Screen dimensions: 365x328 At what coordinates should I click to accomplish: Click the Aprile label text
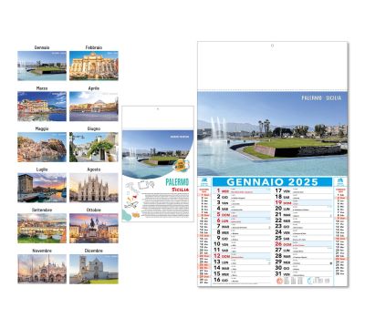[94, 88]
